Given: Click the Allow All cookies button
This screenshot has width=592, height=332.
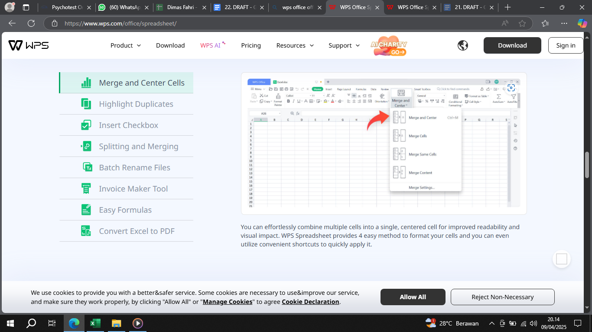Looking at the screenshot, I should coord(413,297).
